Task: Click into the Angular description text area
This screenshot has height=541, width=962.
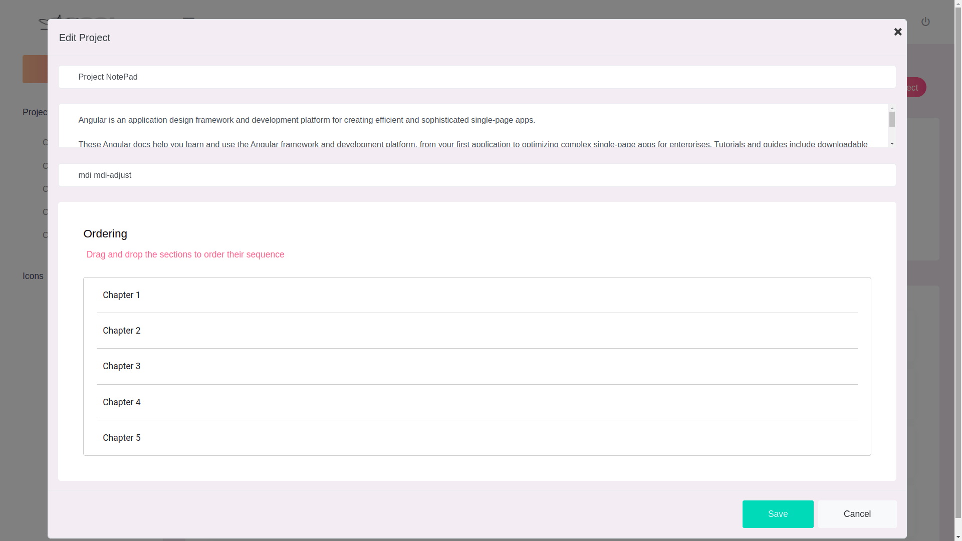Action: 471,126
